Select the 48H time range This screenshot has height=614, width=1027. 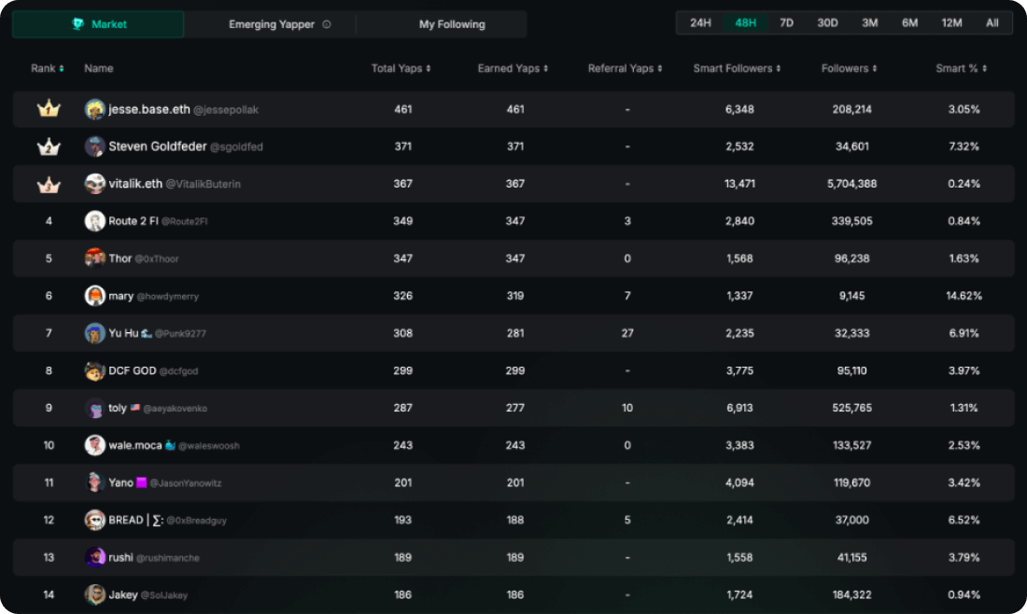point(745,23)
